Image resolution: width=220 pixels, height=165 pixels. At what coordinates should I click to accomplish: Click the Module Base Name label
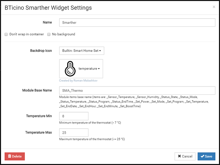coord(37,90)
